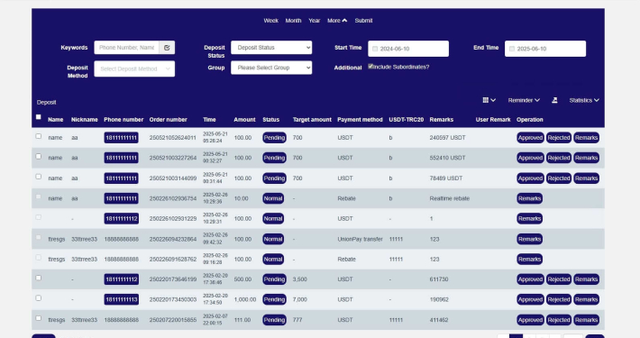Reject order 250220173450303

point(559,299)
